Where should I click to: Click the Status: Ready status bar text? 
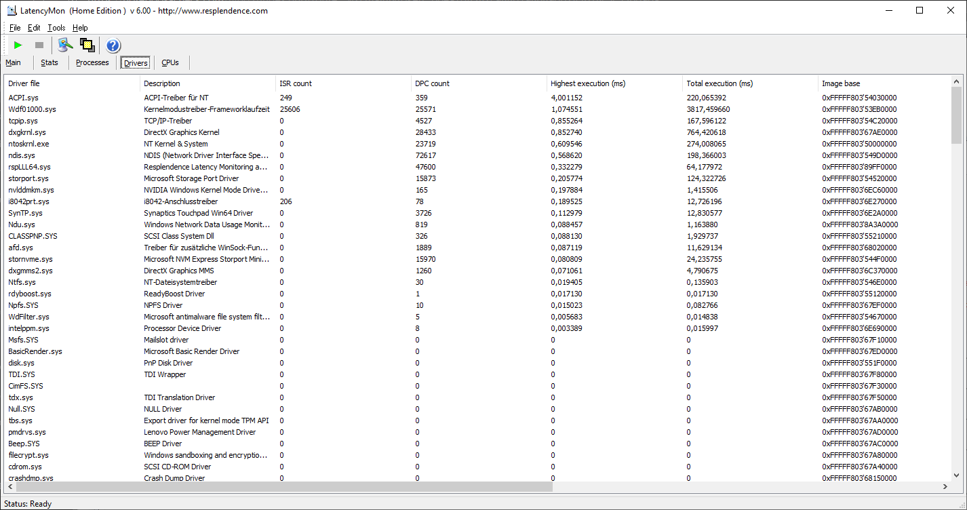(28, 504)
